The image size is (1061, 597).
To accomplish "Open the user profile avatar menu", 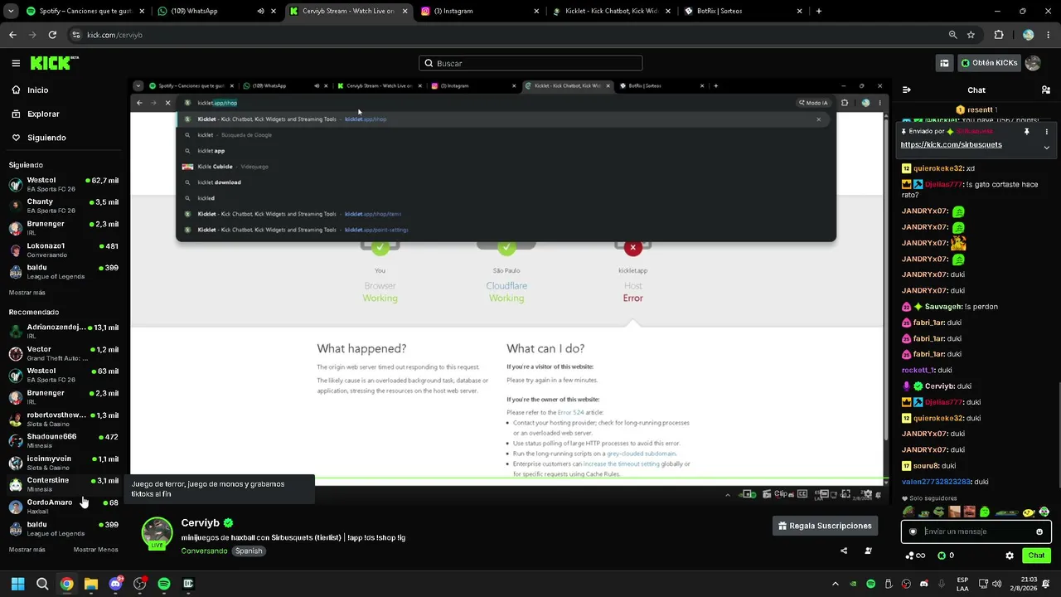I will [1033, 63].
